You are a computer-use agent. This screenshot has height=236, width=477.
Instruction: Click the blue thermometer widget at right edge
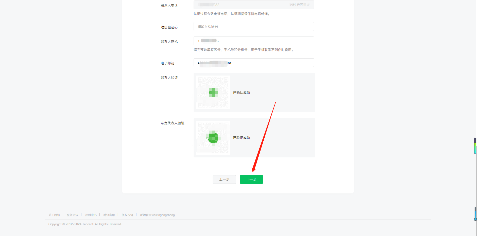point(475,214)
